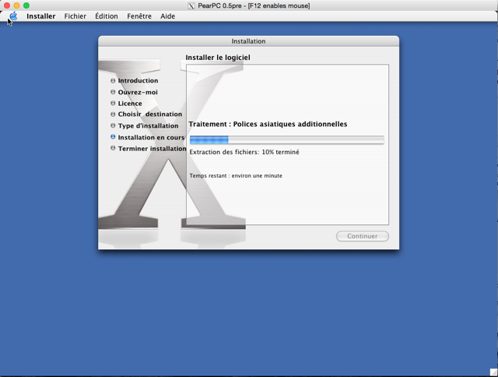The height and width of the screenshot is (377, 498).
Task: Click the installation progress bar
Action: [287, 140]
